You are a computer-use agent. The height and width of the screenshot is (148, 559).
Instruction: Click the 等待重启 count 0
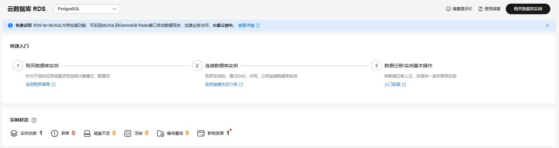pyautogui.click(x=187, y=133)
